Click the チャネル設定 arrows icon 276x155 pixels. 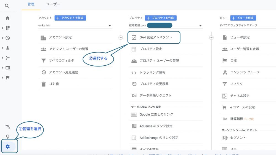pos(225,96)
